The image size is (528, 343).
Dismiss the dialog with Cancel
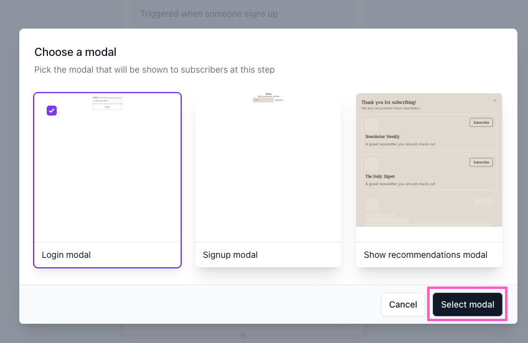click(x=403, y=304)
